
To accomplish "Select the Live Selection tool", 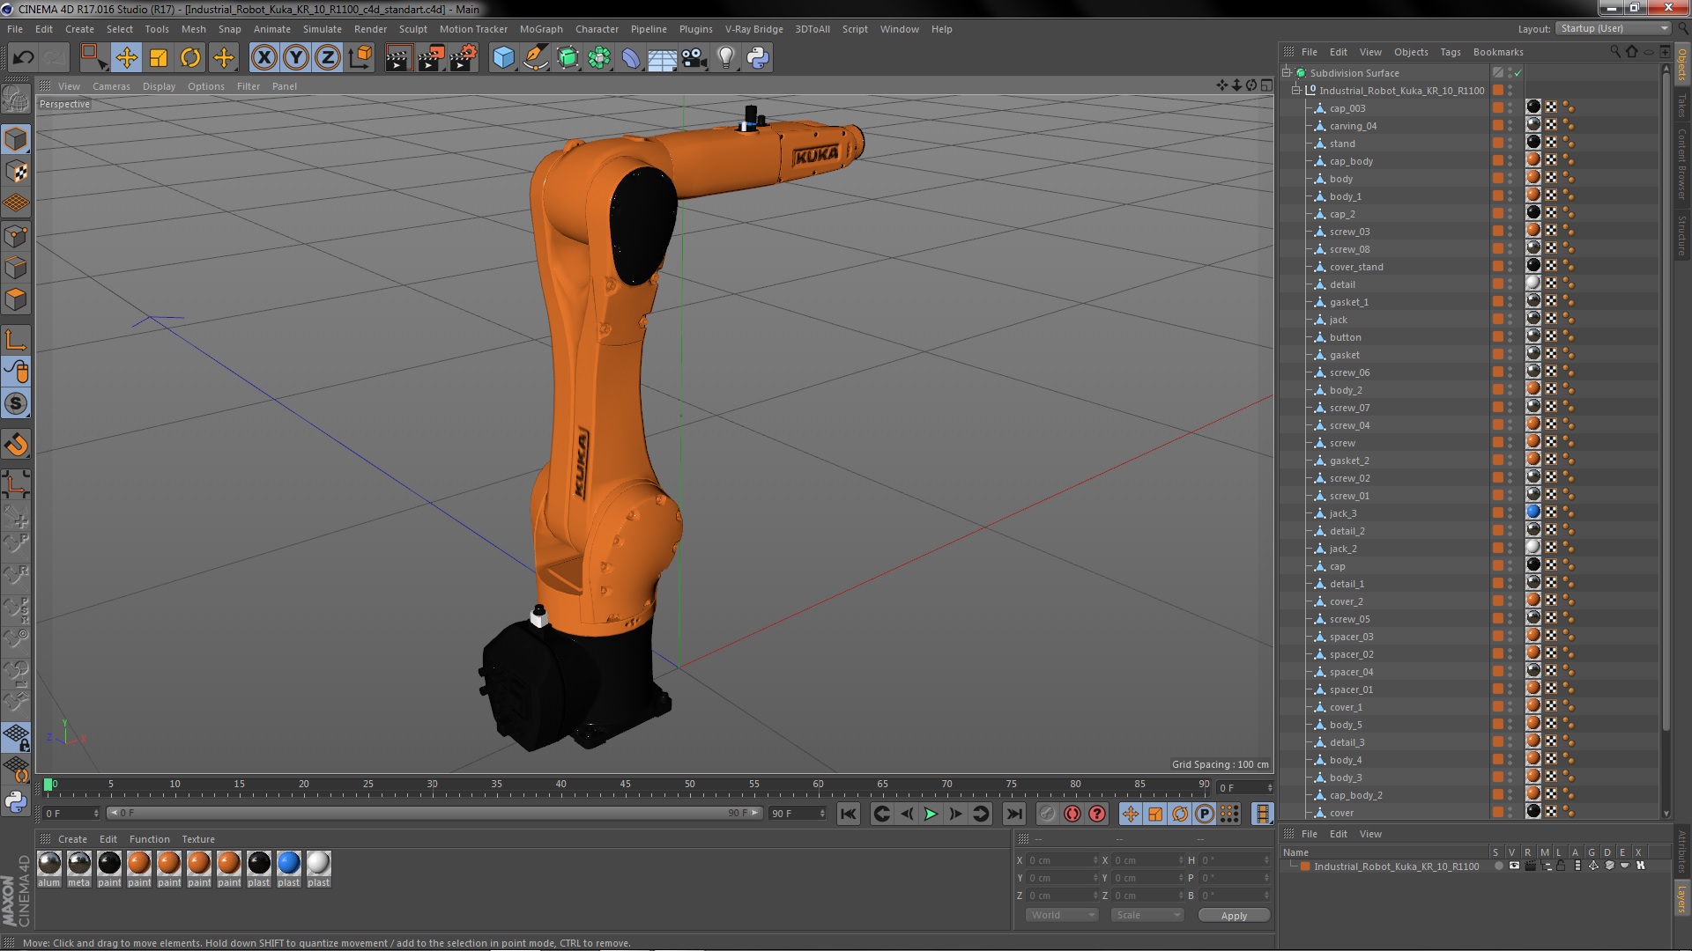I will click(93, 58).
